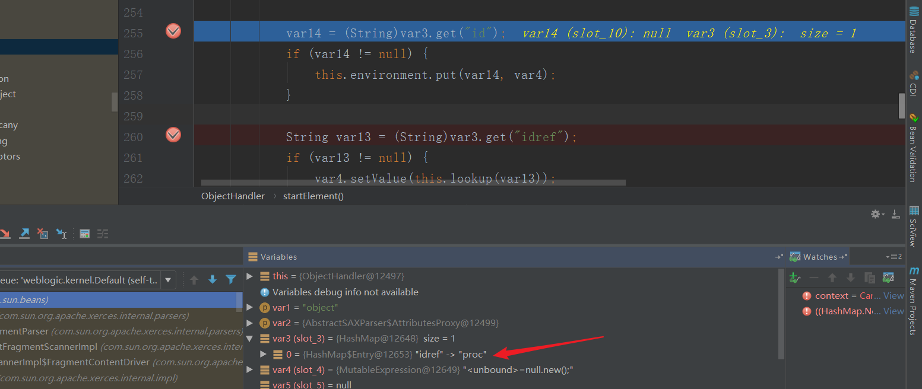Click the frames list vertical scrollbar
Screen dimensions: 922x389
click(x=239, y=302)
